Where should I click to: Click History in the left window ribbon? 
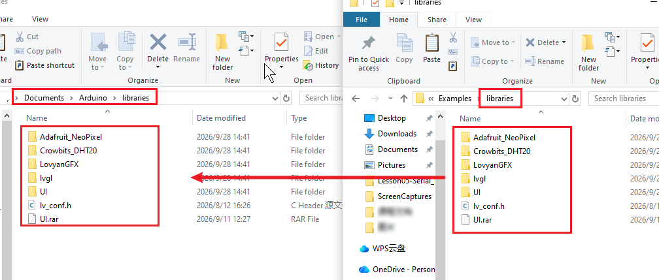pos(321,65)
